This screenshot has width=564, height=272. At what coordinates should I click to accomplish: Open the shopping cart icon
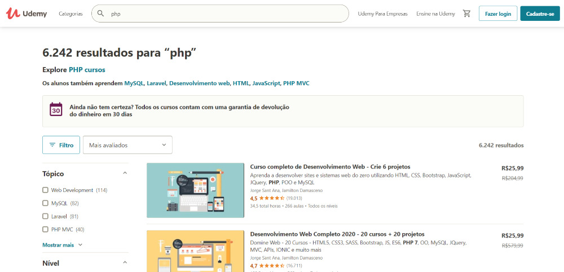[466, 14]
